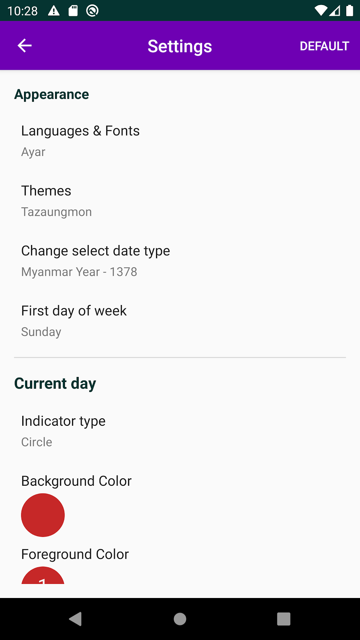The image size is (360, 640).
Task: Pick the Background Color red swatch
Action: click(x=43, y=515)
